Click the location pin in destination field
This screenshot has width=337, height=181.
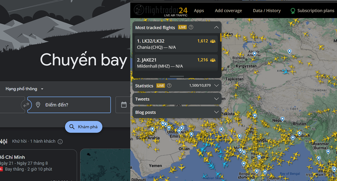point(38,105)
